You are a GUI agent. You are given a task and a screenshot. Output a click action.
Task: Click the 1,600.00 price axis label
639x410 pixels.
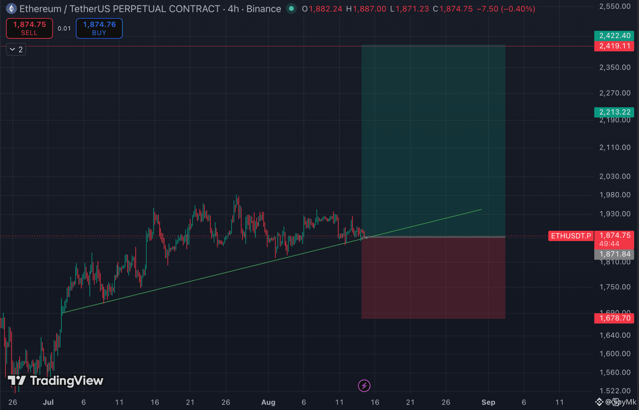tap(615, 354)
